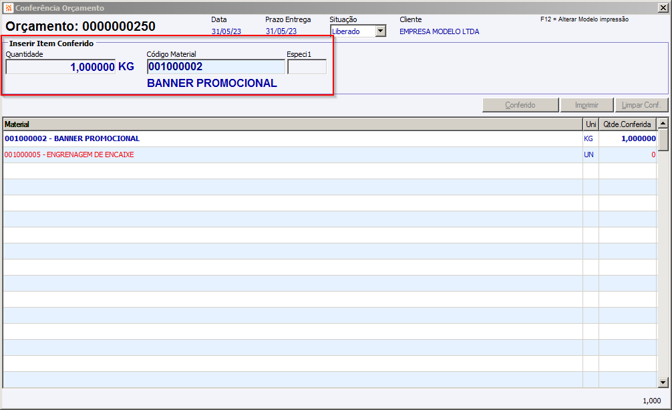Screen dimensions: 672x410
Task: Click the total value 1,000 at bottom
Action: [652, 401]
